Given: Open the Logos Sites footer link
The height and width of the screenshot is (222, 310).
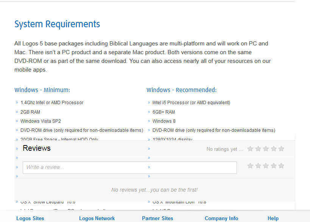Looking at the screenshot, I should [30, 218].
